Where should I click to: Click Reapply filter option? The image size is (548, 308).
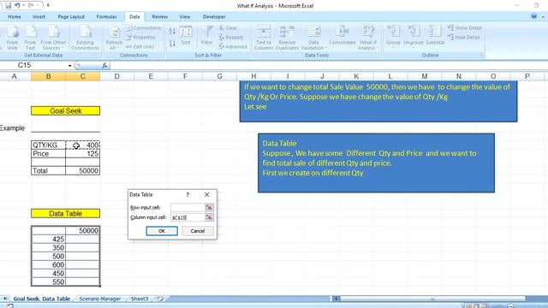(x=231, y=37)
